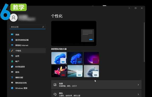
Task: Expand the 背景 row chevron
Action: tap(138, 85)
